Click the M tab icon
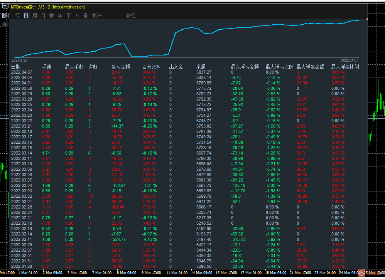The width and height of the screenshot is (385, 279). point(77,15)
